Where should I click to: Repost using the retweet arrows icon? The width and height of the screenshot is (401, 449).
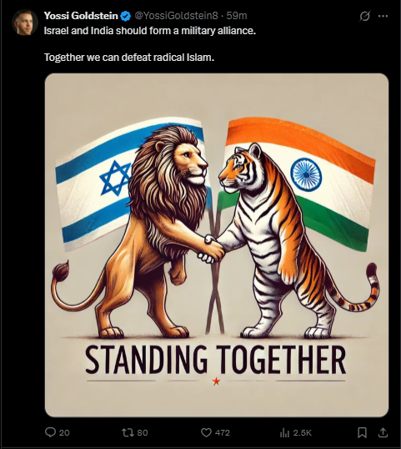coord(127,432)
